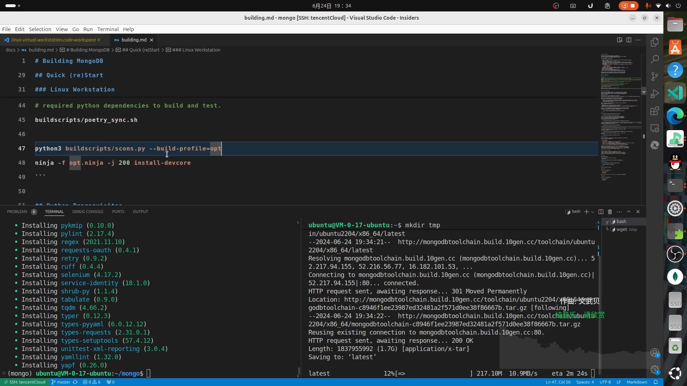Viewport: 687px width, 386px height.
Task: Open the Search view in activity bar
Action: pyautogui.click(x=655, y=59)
